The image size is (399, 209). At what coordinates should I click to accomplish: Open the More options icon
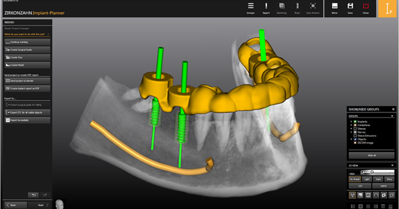pyautogui.click(x=335, y=6)
